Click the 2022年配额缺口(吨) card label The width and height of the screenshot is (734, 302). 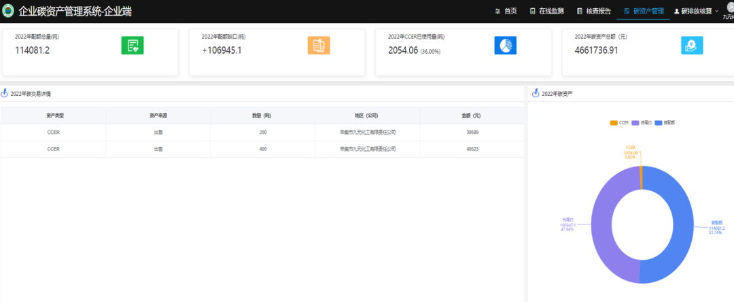point(224,37)
